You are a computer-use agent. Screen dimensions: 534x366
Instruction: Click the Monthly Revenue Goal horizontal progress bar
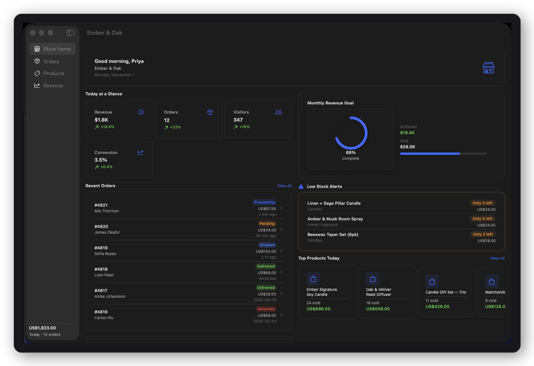click(443, 154)
